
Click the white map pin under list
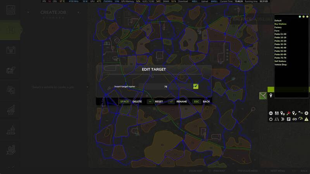[x=271, y=96]
